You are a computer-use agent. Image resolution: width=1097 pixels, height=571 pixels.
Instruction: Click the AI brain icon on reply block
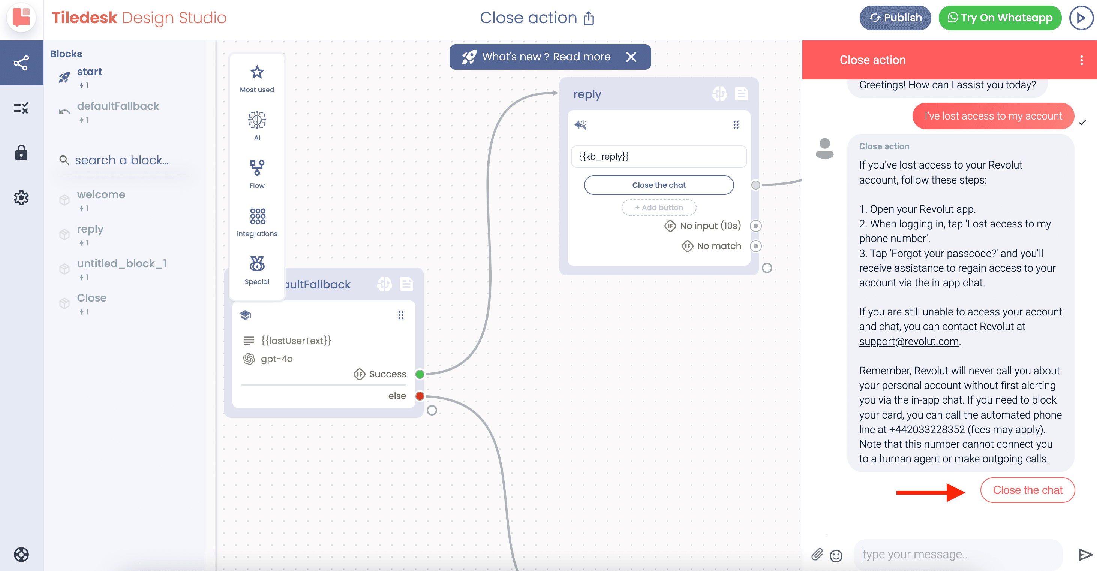tap(719, 94)
